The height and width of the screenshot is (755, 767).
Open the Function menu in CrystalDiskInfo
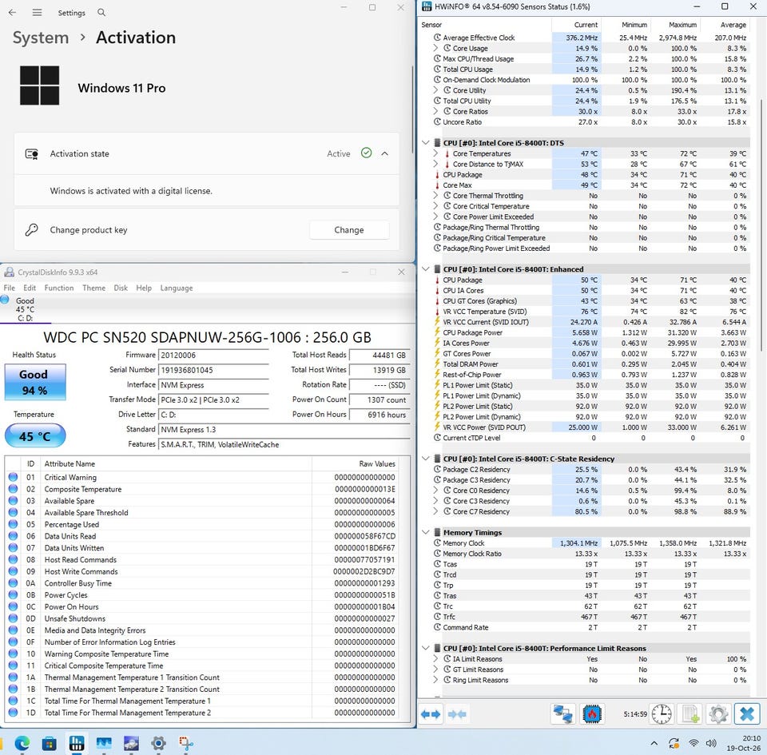58,288
